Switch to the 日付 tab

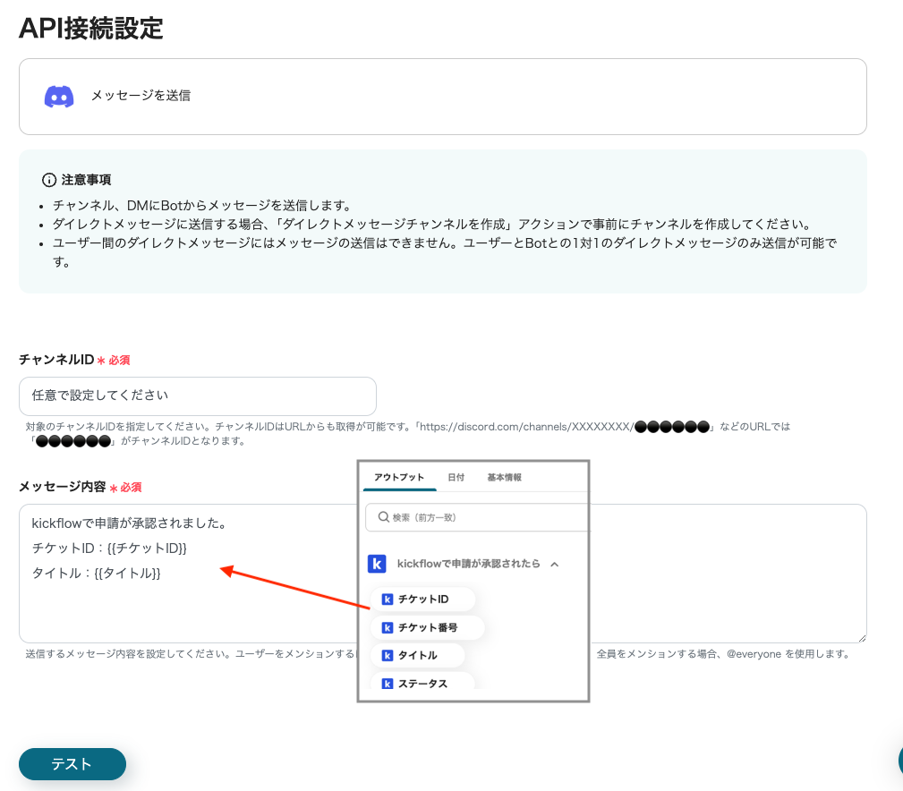[x=456, y=477]
